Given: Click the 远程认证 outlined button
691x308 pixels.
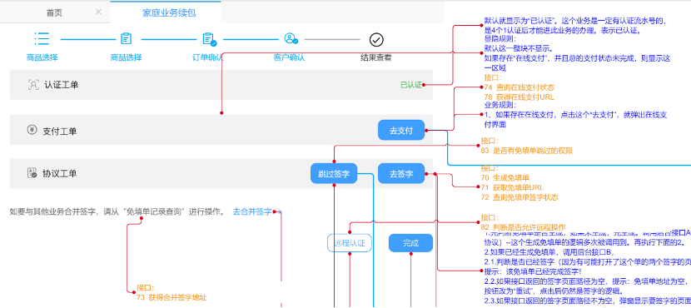Looking at the screenshot, I should pos(350,243).
